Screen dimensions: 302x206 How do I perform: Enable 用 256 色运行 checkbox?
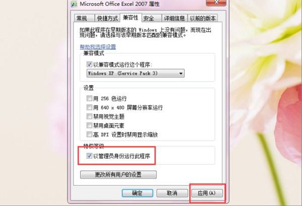(x=89, y=98)
